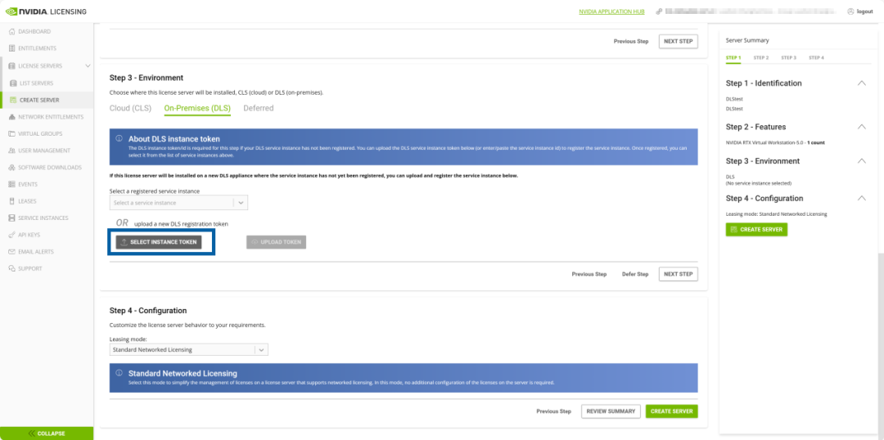Collapse the sidebar with Collapse button

pos(47,433)
